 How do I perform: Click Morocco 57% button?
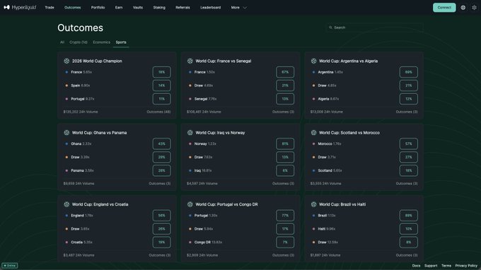[409, 143]
